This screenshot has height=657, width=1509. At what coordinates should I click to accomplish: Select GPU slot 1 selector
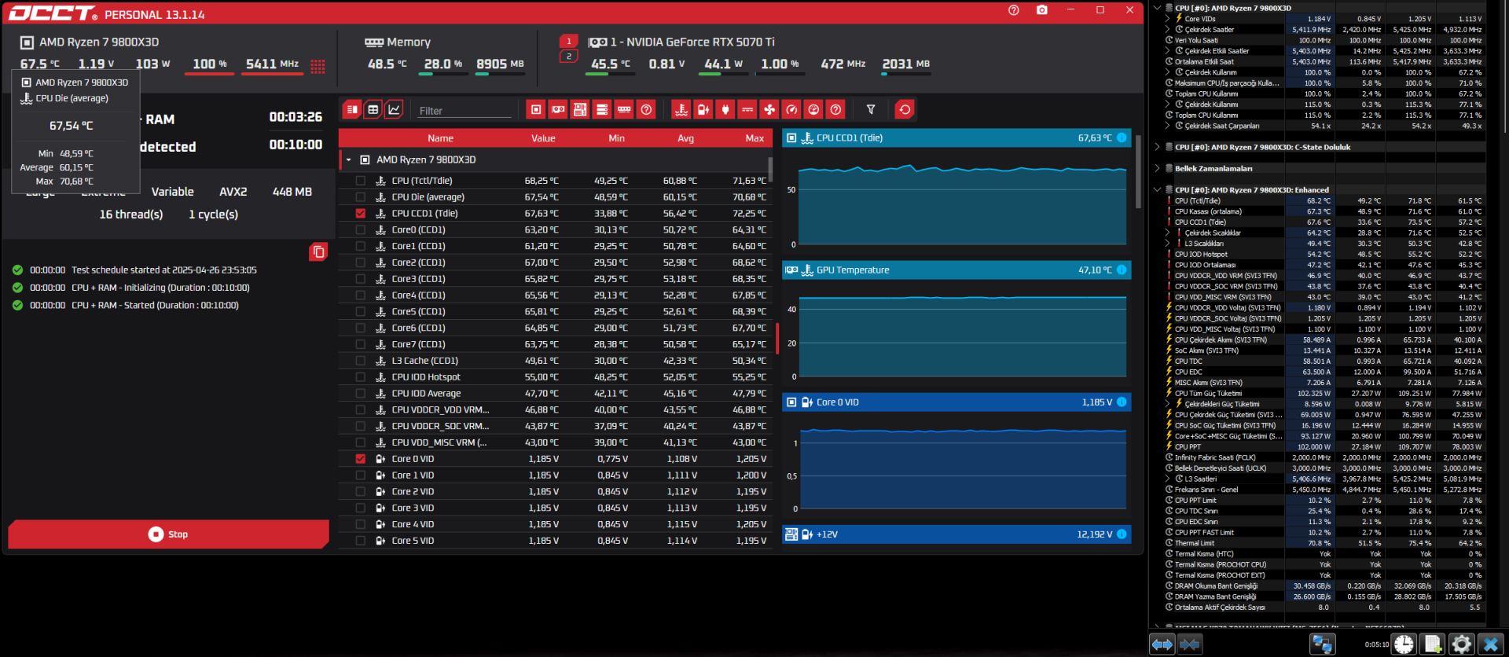(x=569, y=42)
